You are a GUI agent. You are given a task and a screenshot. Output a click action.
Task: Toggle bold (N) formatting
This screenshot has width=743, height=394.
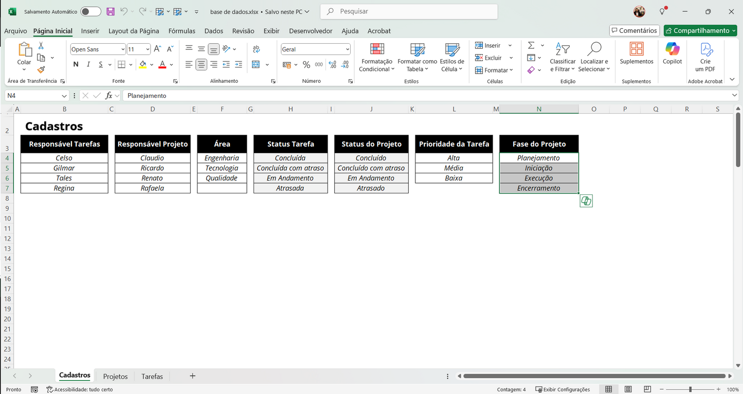point(75,64)
